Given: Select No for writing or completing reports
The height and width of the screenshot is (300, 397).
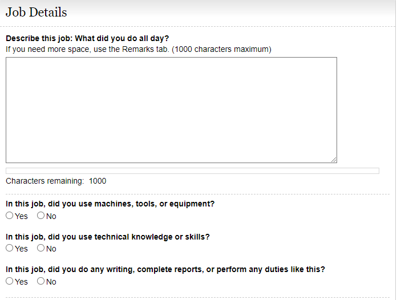Looking at the screenshot, I should click(40, 281).
